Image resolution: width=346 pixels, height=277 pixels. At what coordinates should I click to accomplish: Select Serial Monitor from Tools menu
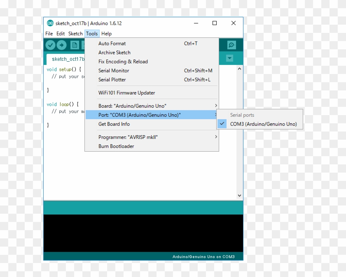tap(113, 71)
